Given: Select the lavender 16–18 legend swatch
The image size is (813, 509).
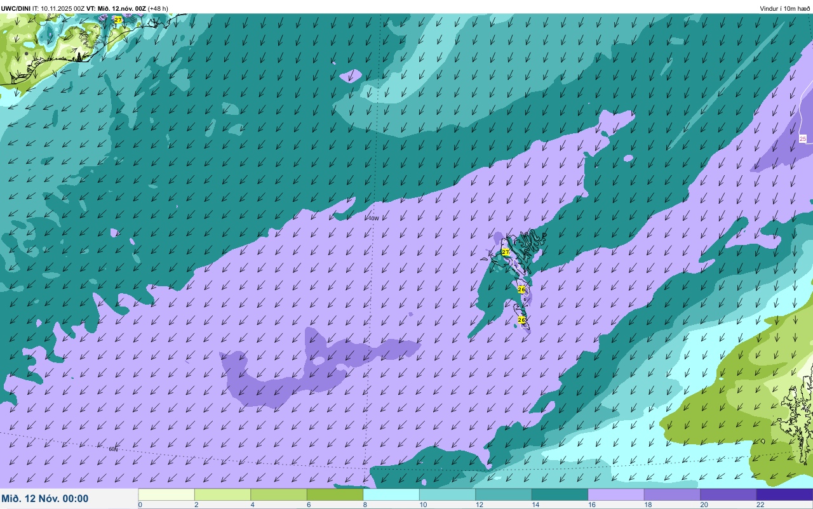Looking at the screenshot, I should click(616, 494).
